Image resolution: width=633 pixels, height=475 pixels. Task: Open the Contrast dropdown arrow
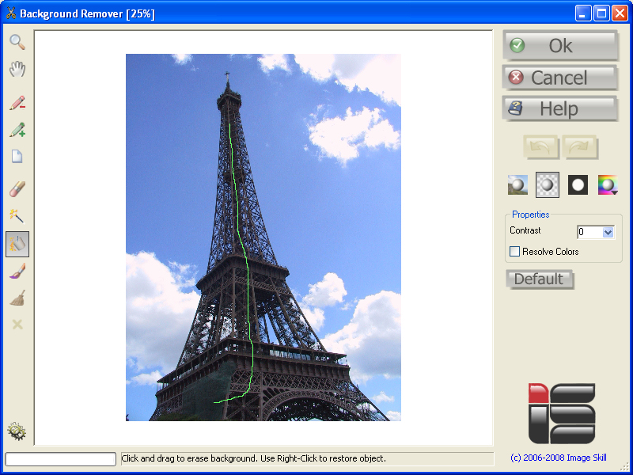608,232
